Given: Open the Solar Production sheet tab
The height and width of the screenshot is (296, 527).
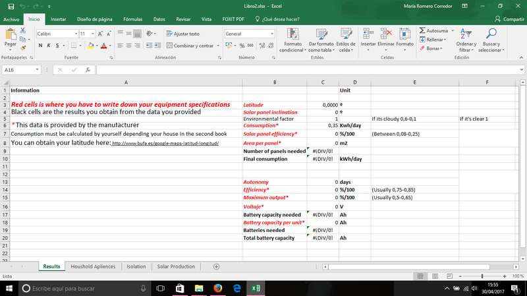Looking at the screenshot, I should click(x=176, y=266).
